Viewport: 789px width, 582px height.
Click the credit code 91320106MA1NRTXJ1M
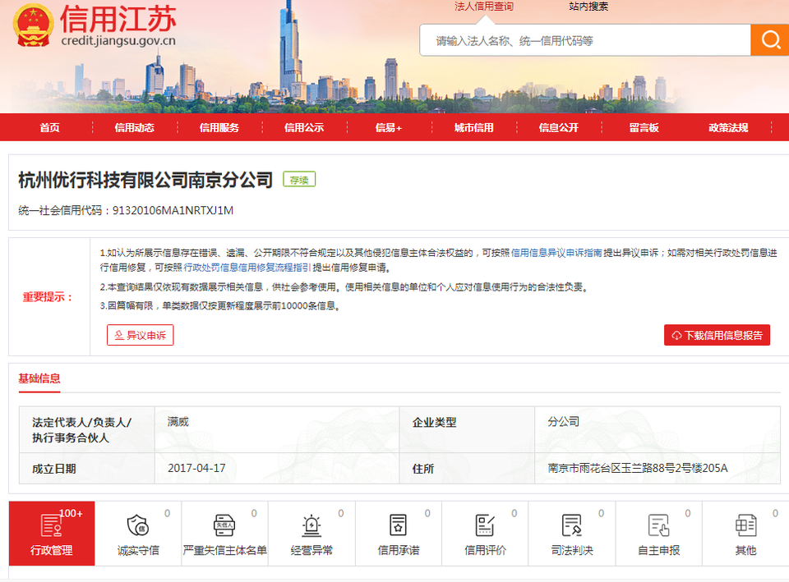(x=173, y=211)
